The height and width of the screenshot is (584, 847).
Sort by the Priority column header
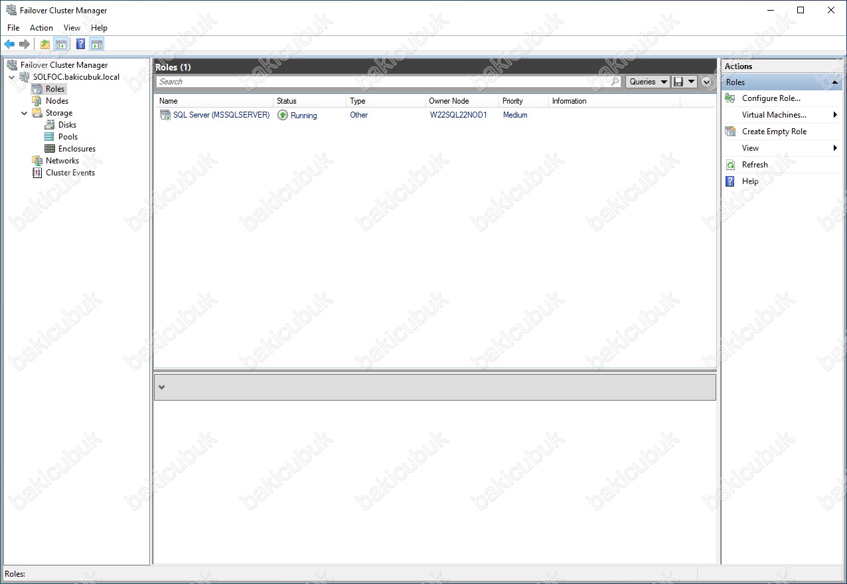[x=524, y=101]
